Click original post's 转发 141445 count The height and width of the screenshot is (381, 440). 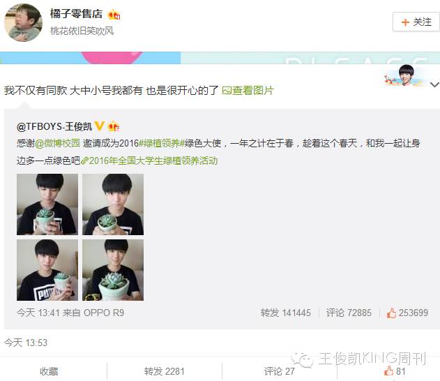[x=286, y=313]
